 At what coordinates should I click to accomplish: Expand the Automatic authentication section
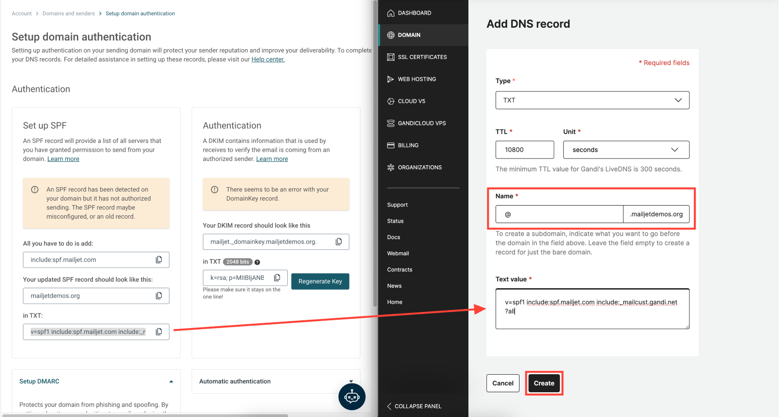(x=351, y=382)
